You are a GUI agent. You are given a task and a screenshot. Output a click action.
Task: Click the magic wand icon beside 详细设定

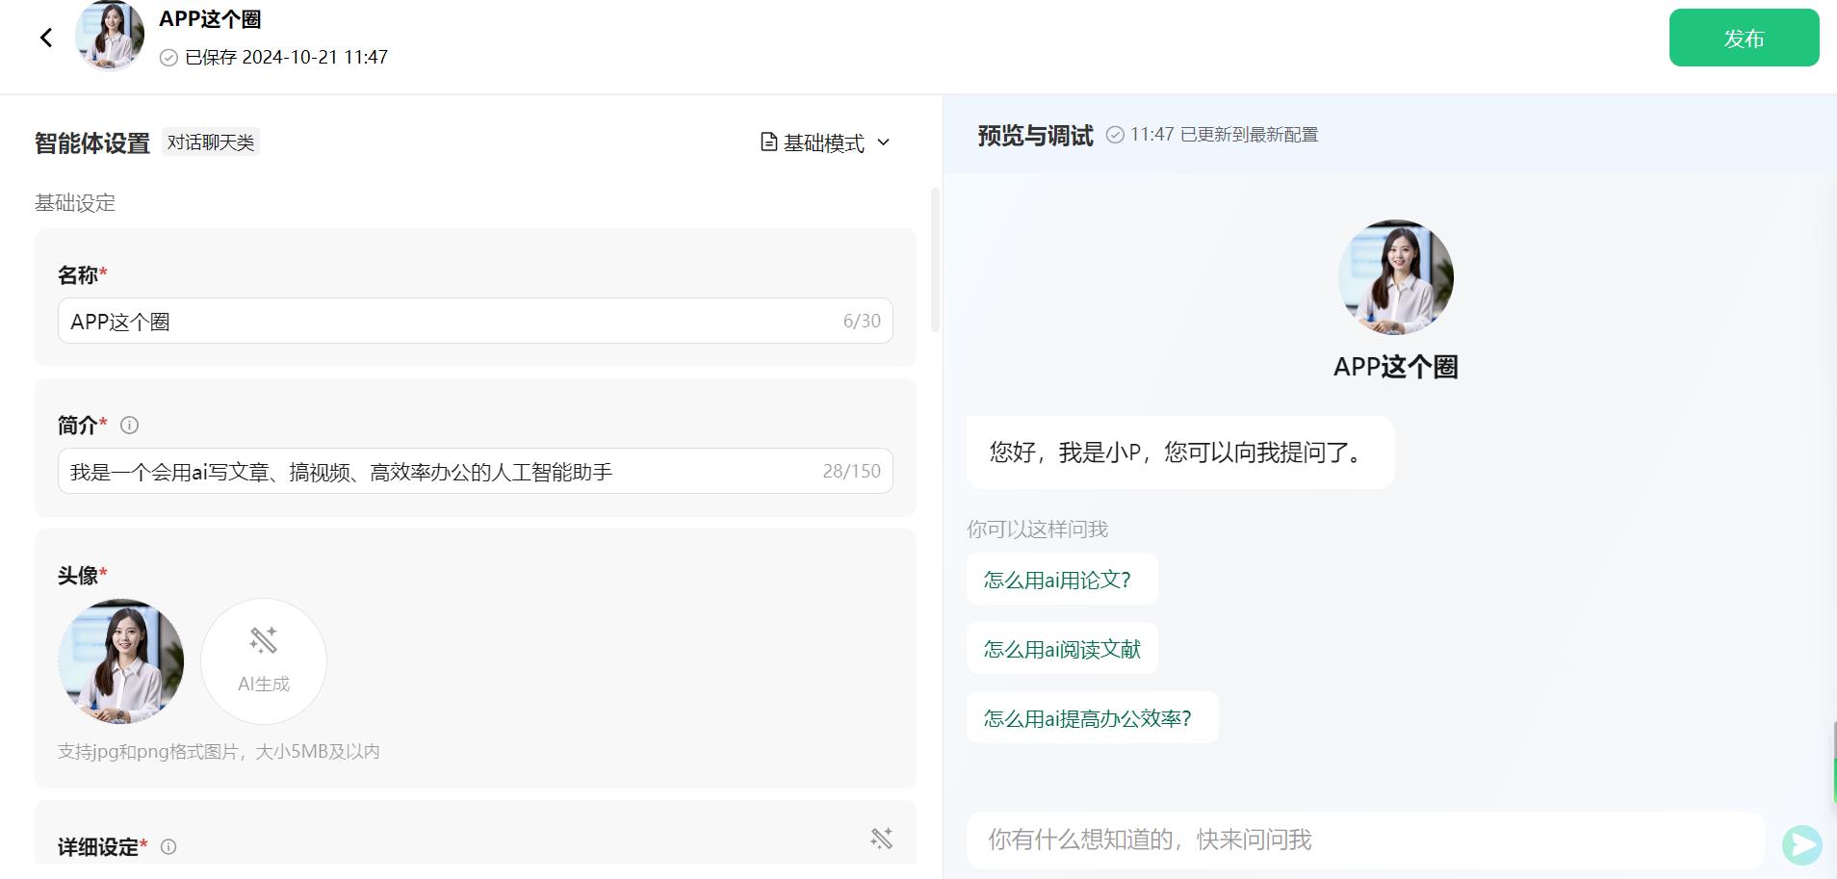(882, 837)
